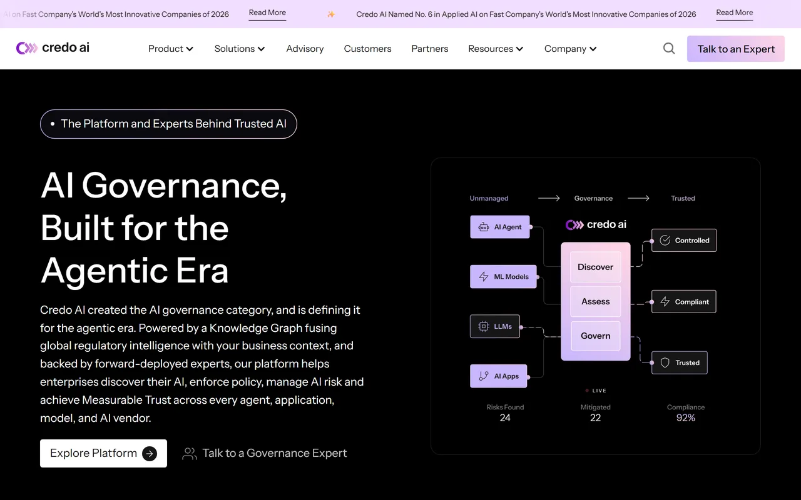Open the Partners page
The width and height of the screenshot is (801, 500).
click(x=430, y=49)
